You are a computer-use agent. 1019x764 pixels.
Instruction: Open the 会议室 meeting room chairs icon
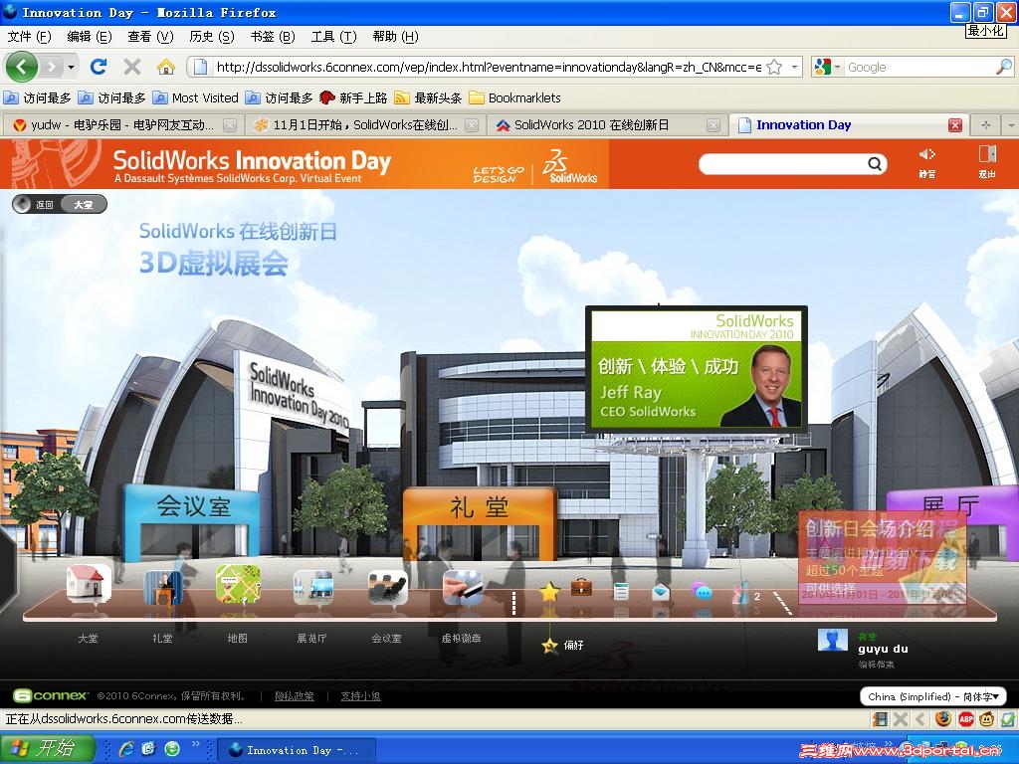click(387, 587)
